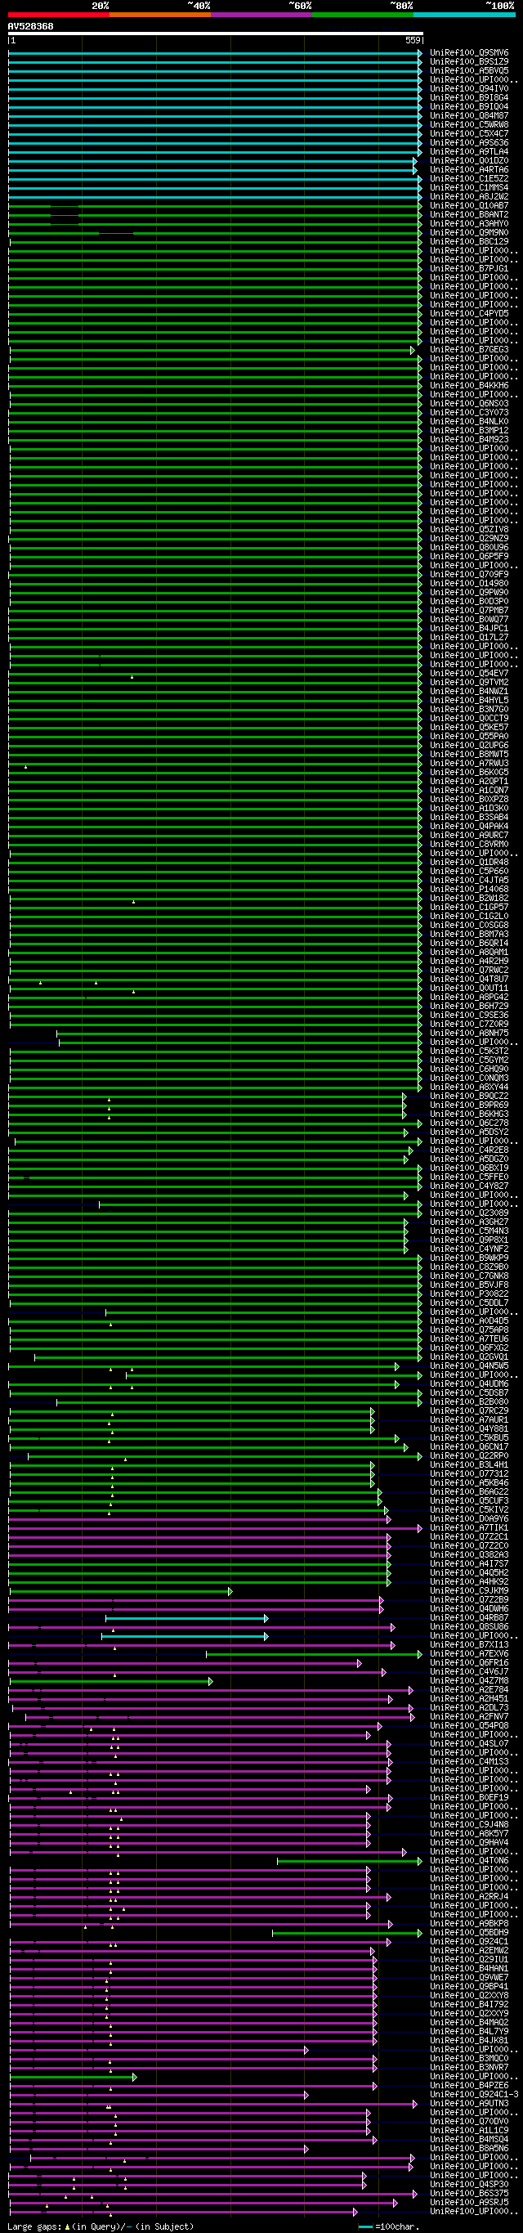Select hit label UniRef100_C4PYD5

(x=468, y=313)
